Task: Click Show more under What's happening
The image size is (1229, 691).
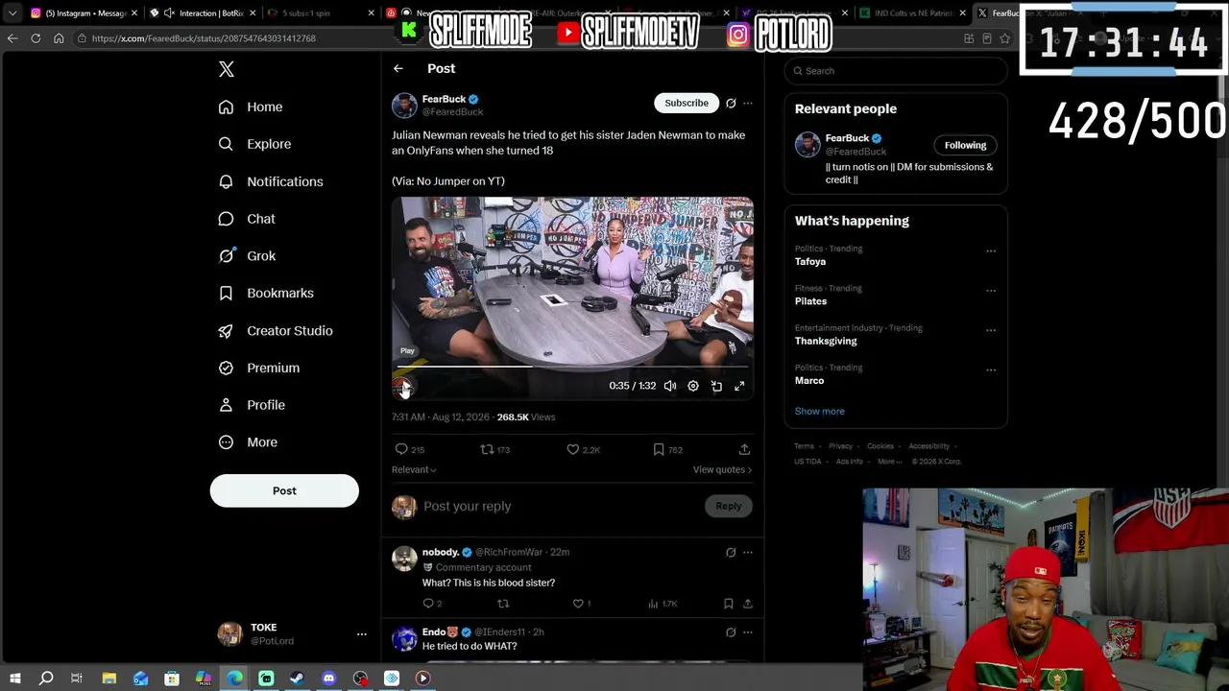Action: 820,411
